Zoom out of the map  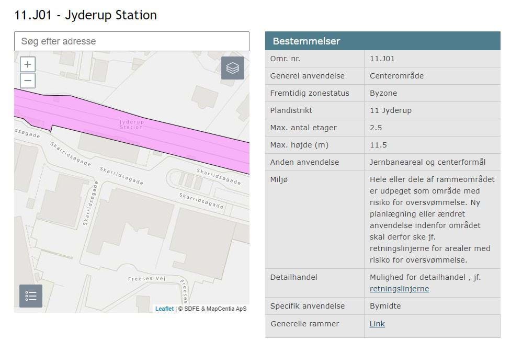pyautogui.click(x=28, y=81)
